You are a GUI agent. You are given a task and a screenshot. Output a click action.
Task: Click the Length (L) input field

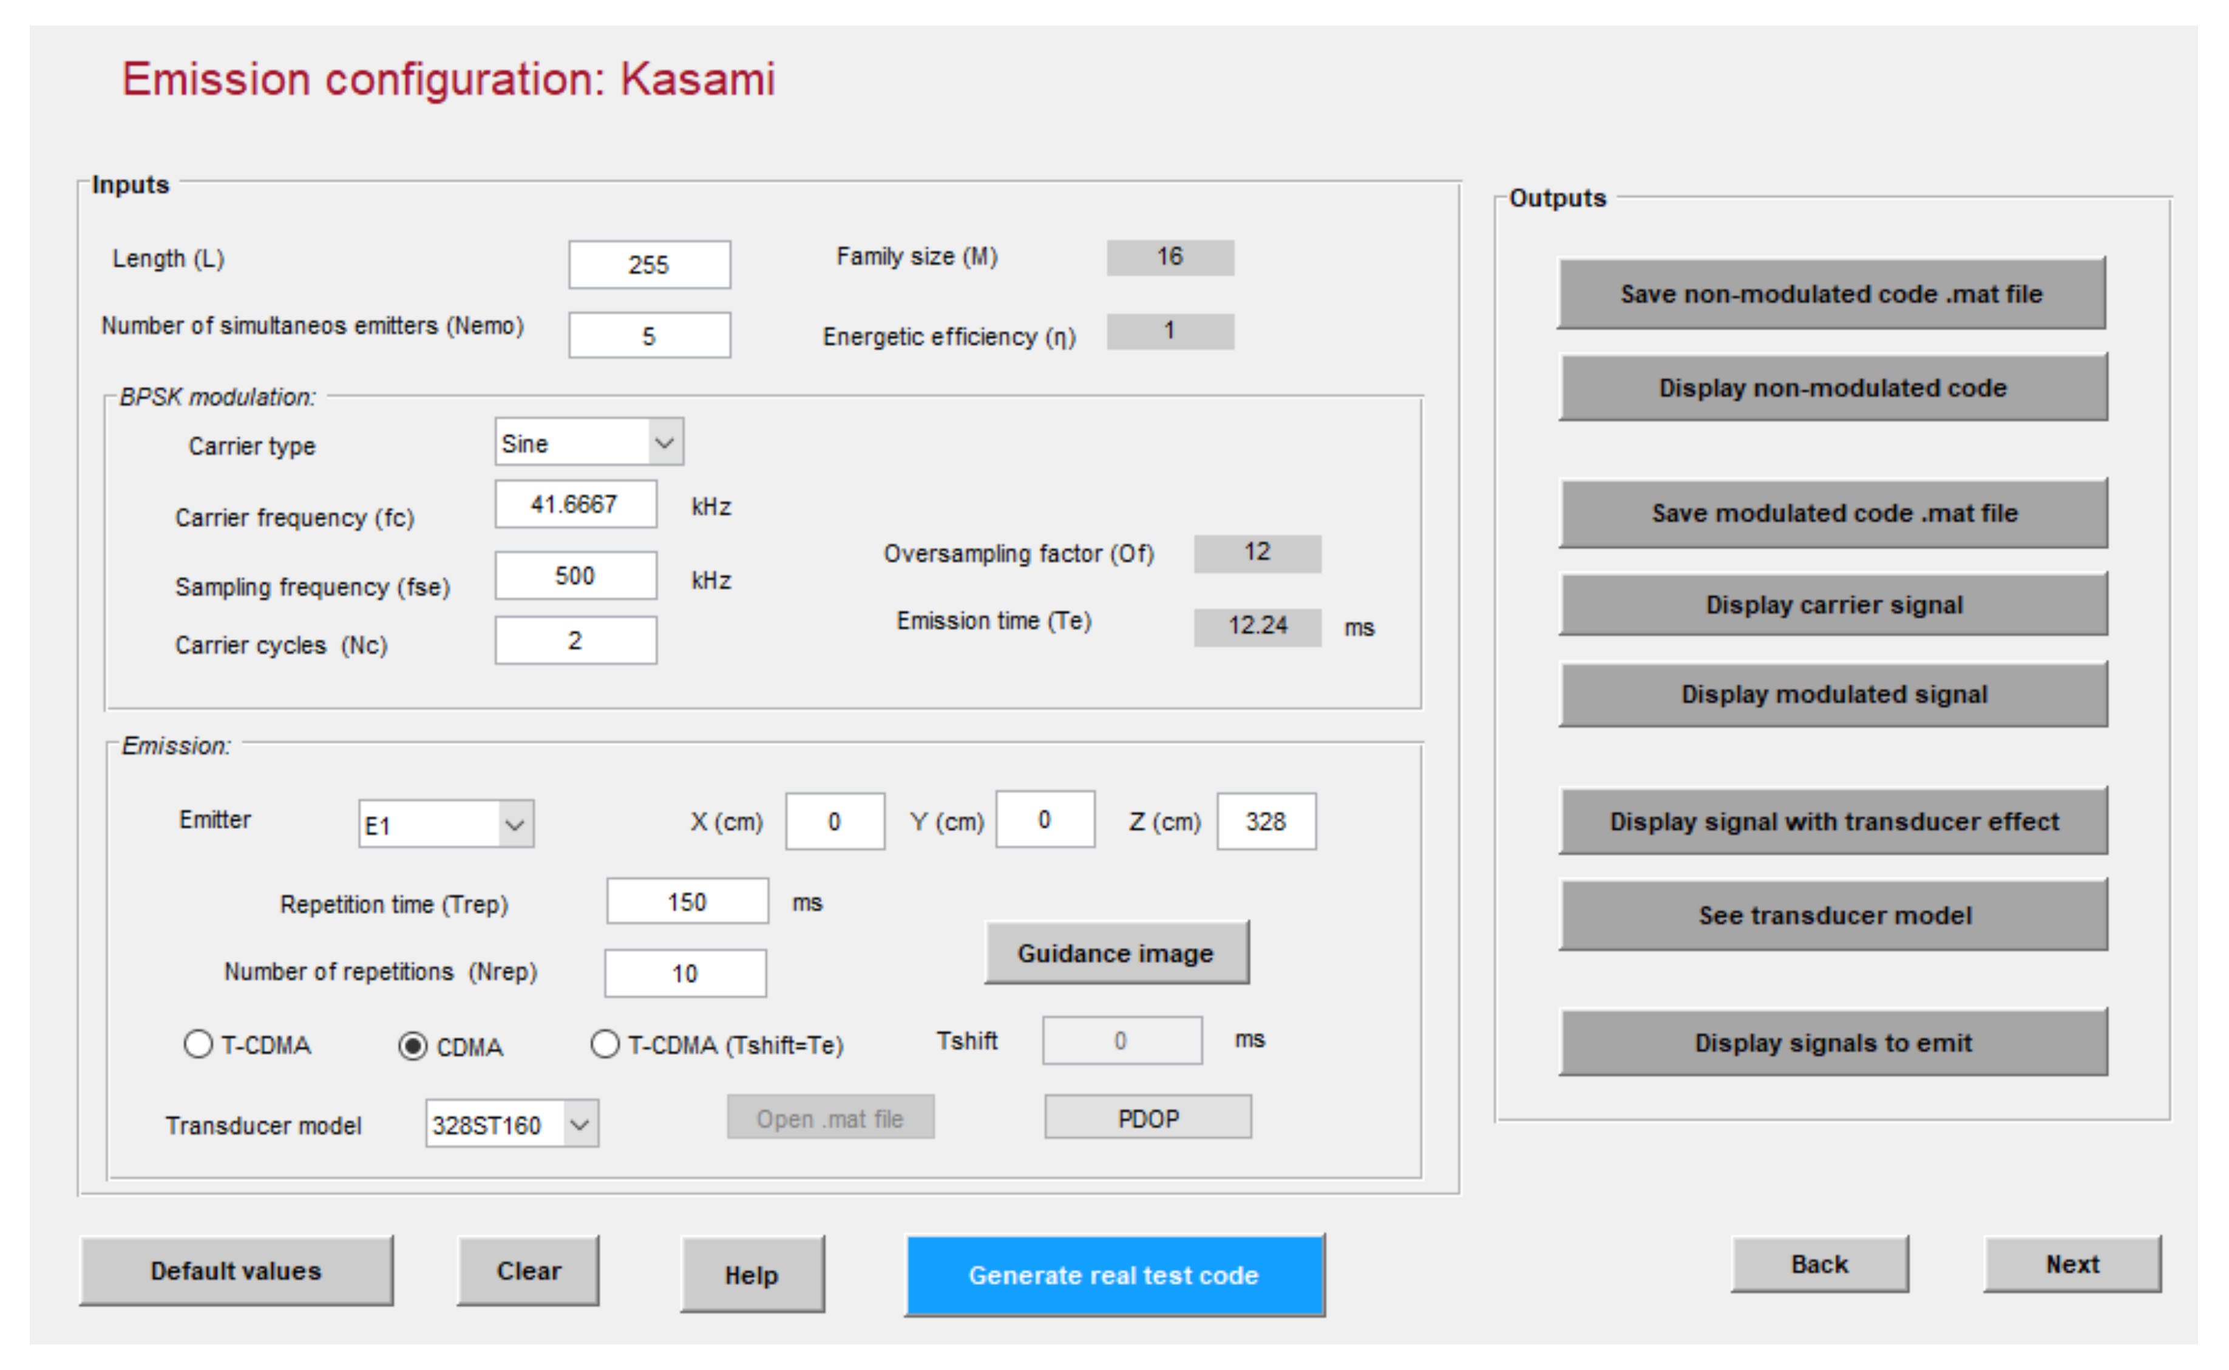coord(648,265)
